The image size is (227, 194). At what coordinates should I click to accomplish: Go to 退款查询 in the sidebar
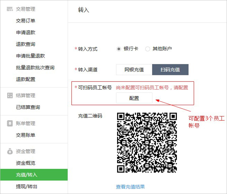click(x=26, y=44)
